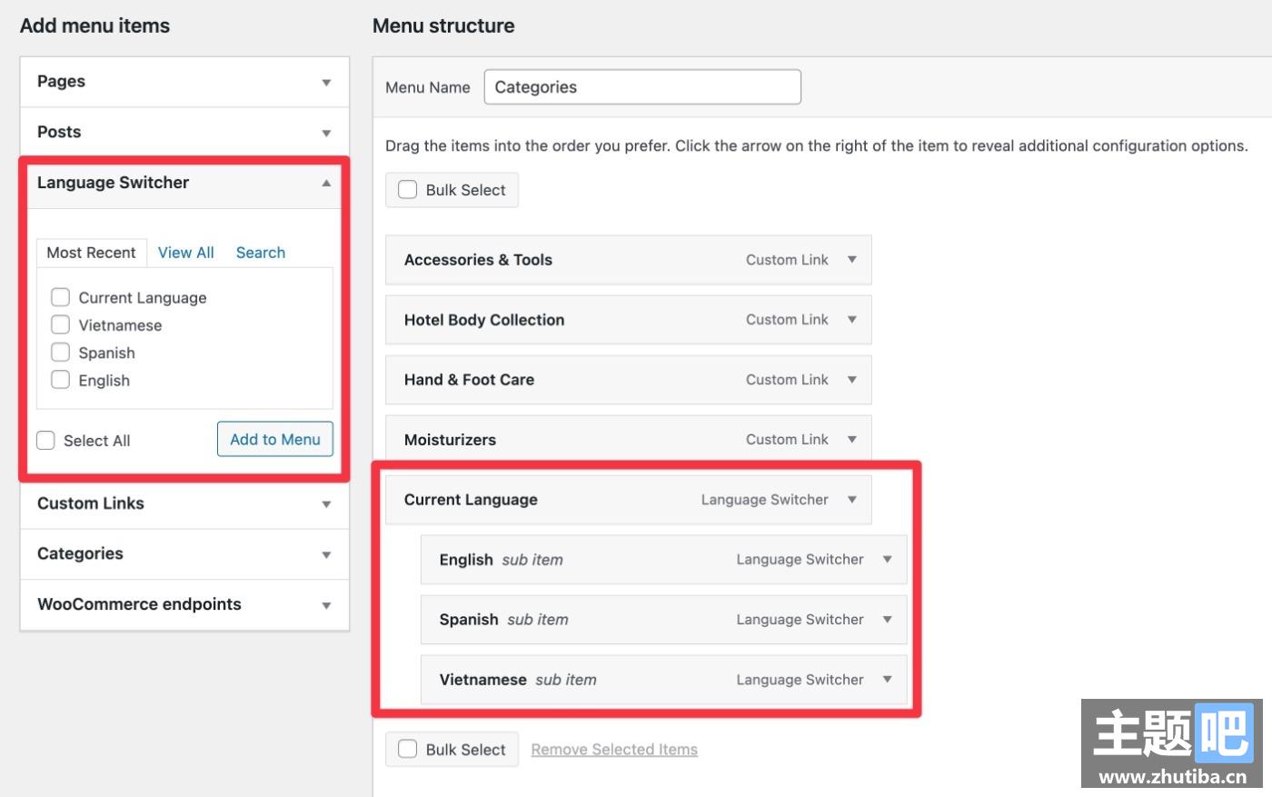Screen dimensions: 1272x797
Task: Toggle Select All checkbox
Action: 45,441
